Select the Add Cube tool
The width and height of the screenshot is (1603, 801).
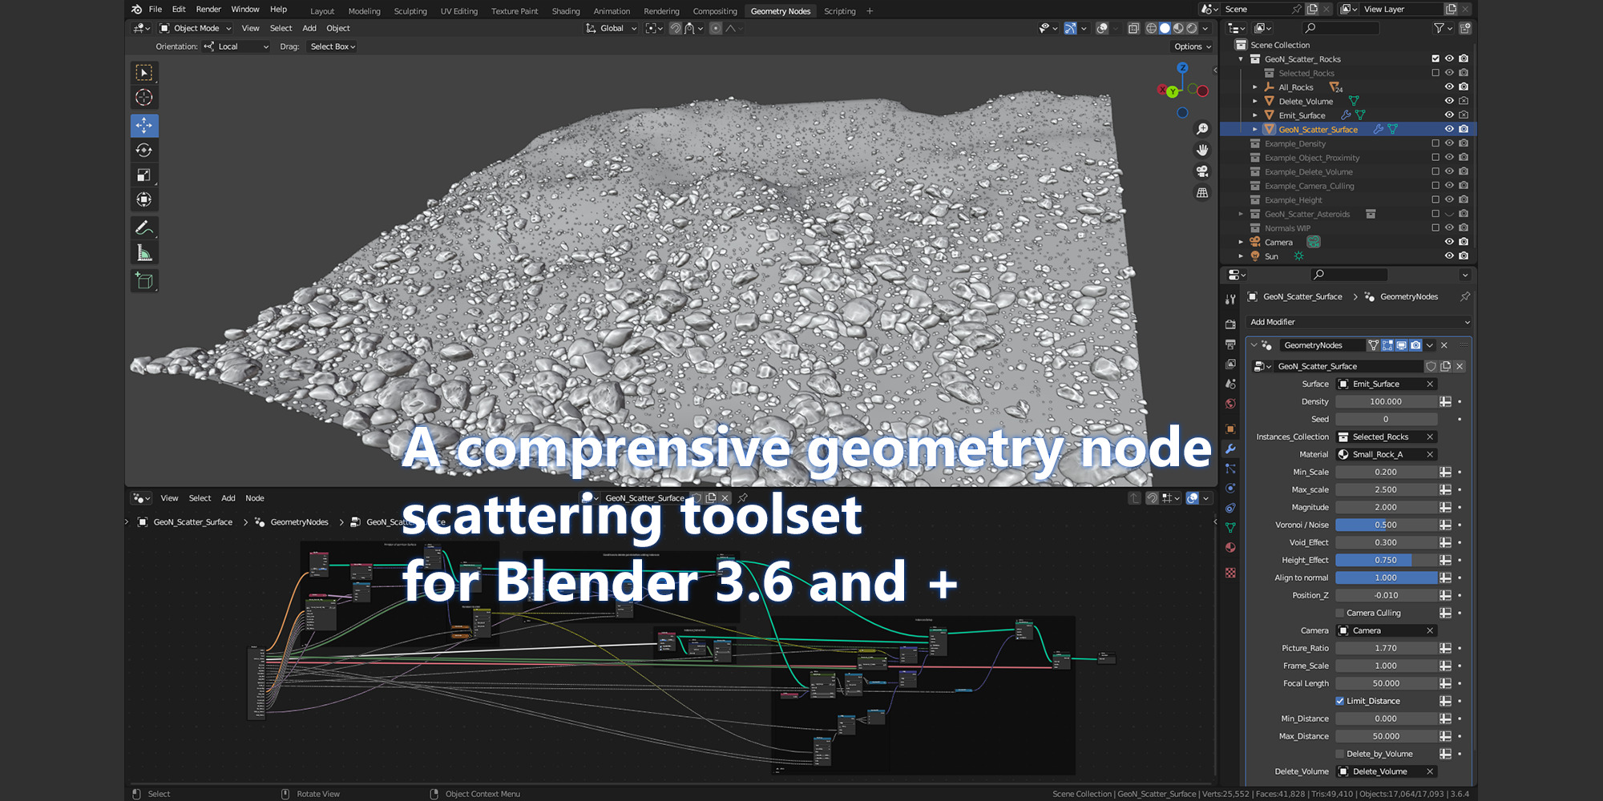144,281
